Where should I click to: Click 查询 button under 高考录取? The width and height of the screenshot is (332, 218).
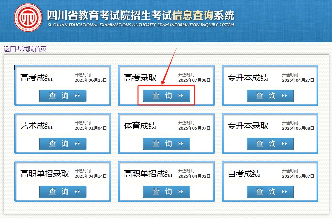[x=166, y=96]
